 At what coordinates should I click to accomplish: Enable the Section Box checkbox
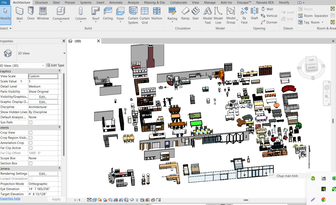(x=31, y=163)
